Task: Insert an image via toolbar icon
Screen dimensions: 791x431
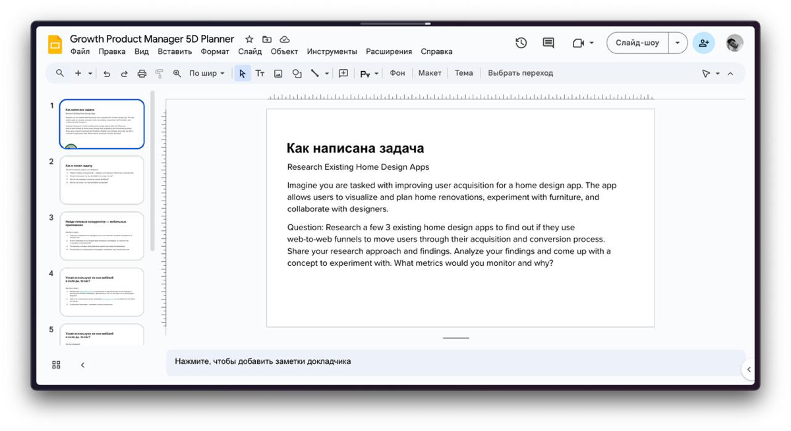Action: click(278, 74)
